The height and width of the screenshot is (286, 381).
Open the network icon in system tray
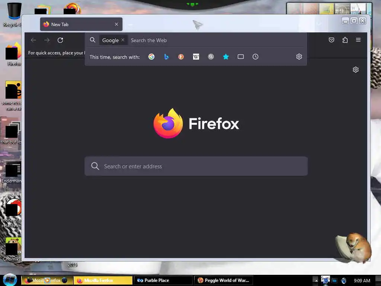tap(334, 281)
